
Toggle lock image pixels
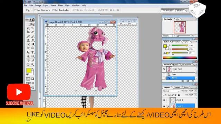click(x=172, y=95)
